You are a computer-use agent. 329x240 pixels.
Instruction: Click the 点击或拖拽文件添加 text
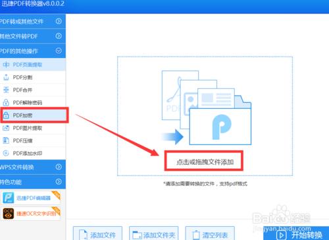[x=205, y=162]
